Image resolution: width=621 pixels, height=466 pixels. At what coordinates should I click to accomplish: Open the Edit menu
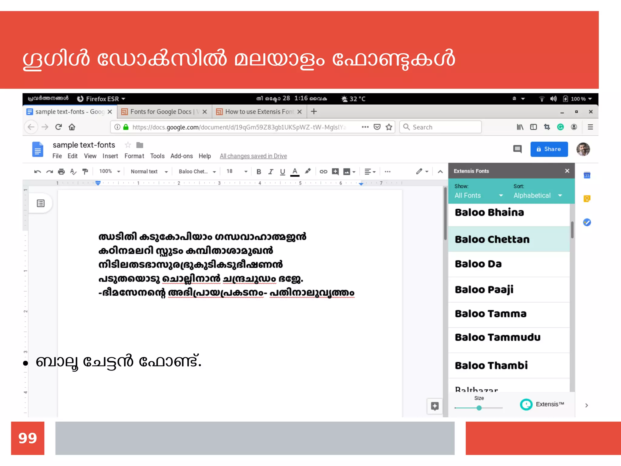coord(72,156)
